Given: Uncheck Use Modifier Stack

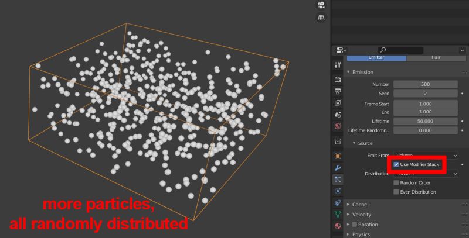Looking at the screenshot, I should (396, 165).
